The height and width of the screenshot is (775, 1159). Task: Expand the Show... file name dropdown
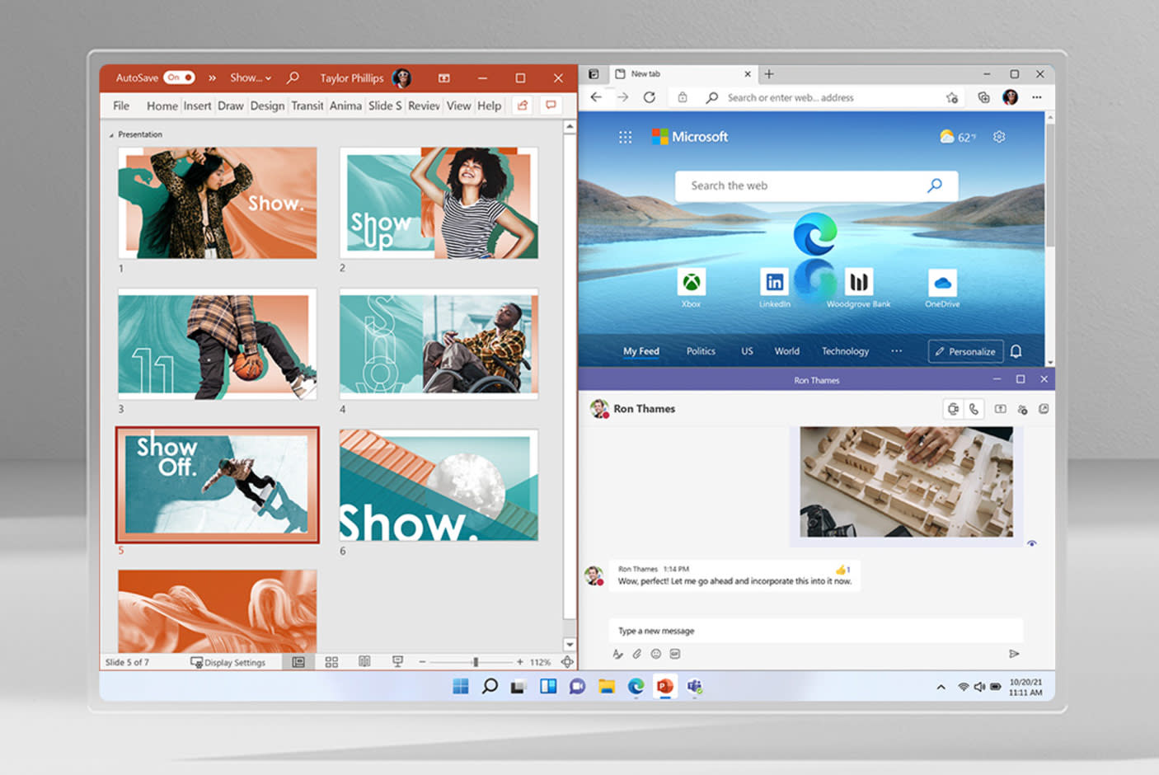pyautogui.click(x=251, y=77)
